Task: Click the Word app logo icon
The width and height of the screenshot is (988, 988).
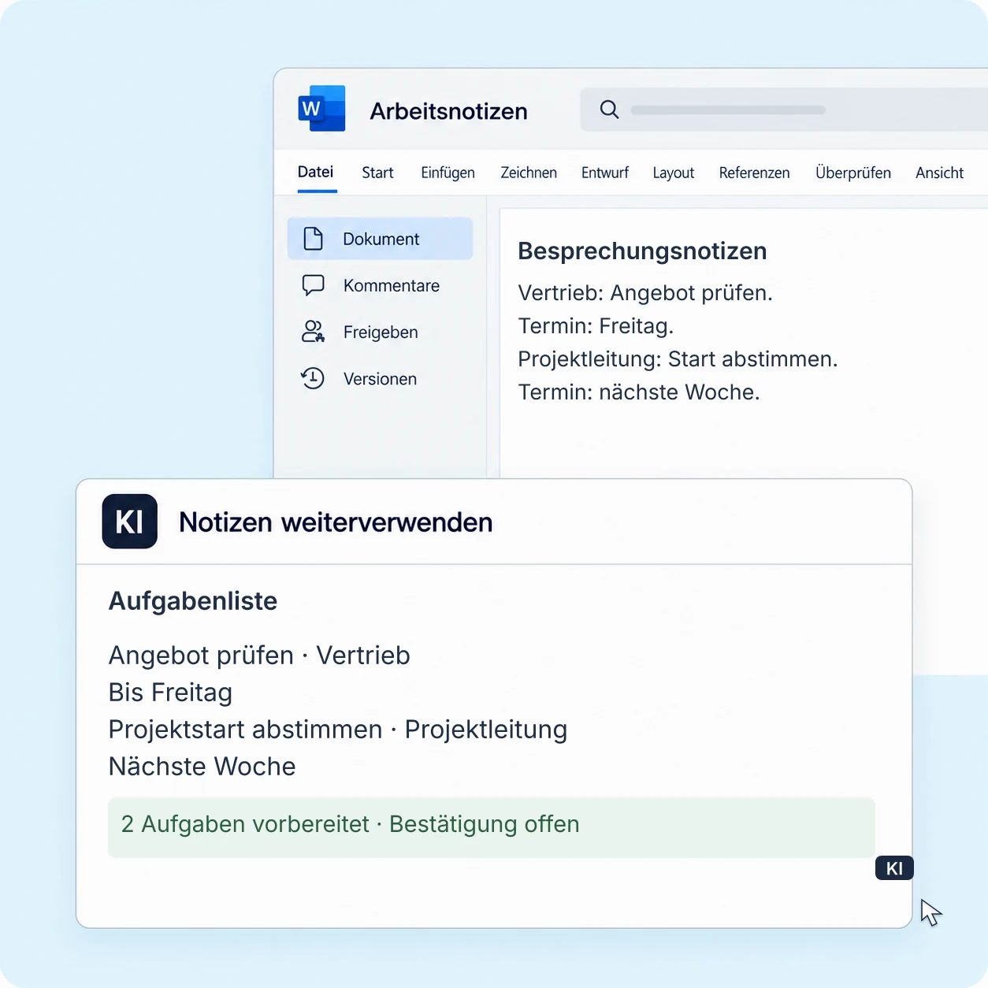Action: click(x=321, y=109)
